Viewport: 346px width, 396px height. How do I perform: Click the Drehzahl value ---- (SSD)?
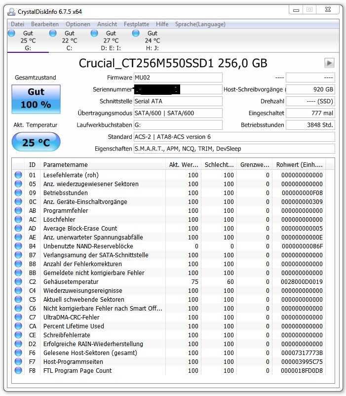click(310, 101)
